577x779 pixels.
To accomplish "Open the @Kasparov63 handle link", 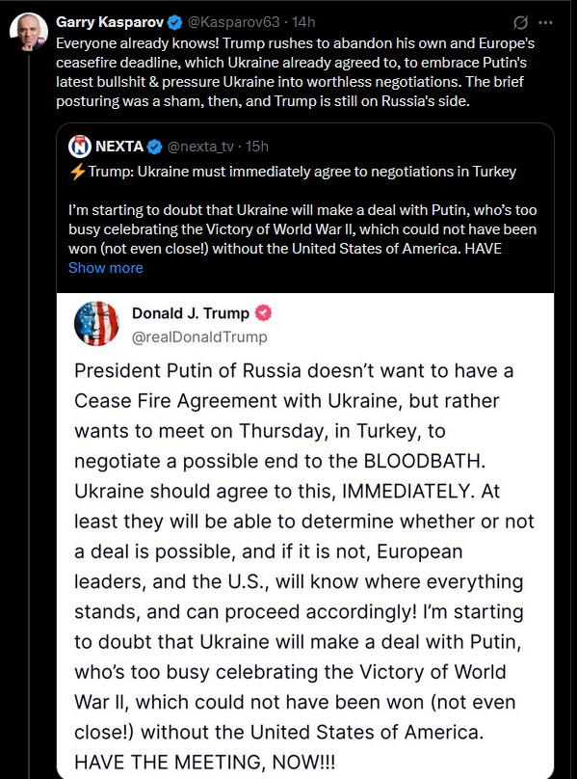I will point(233,22).
